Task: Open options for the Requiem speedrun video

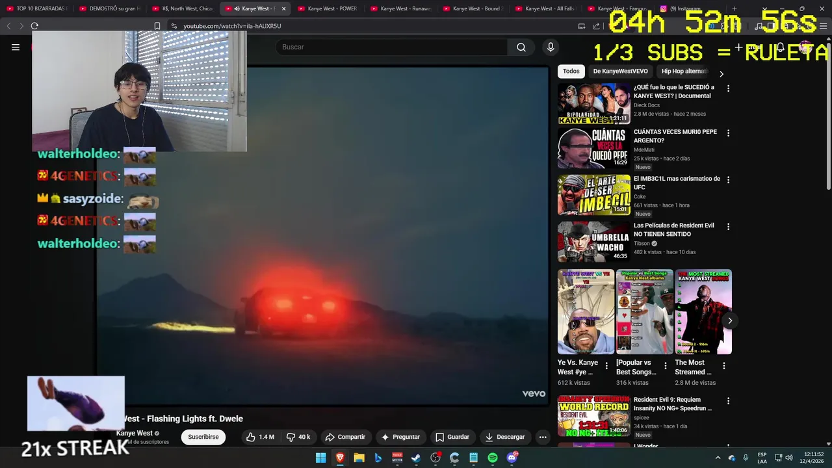Action: click(x=728, y=401)
